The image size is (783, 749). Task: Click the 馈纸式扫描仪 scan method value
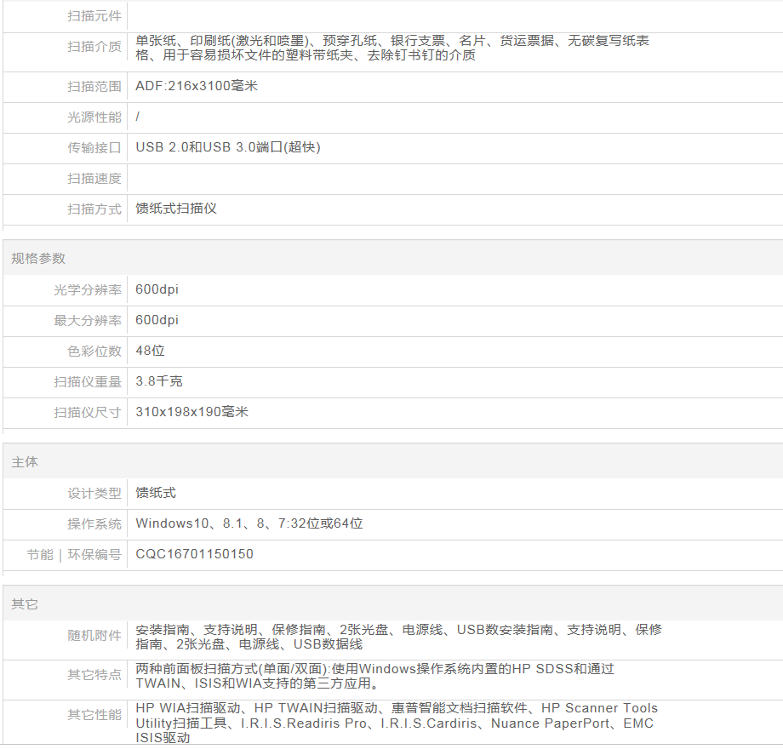click(x=176, y=209)
